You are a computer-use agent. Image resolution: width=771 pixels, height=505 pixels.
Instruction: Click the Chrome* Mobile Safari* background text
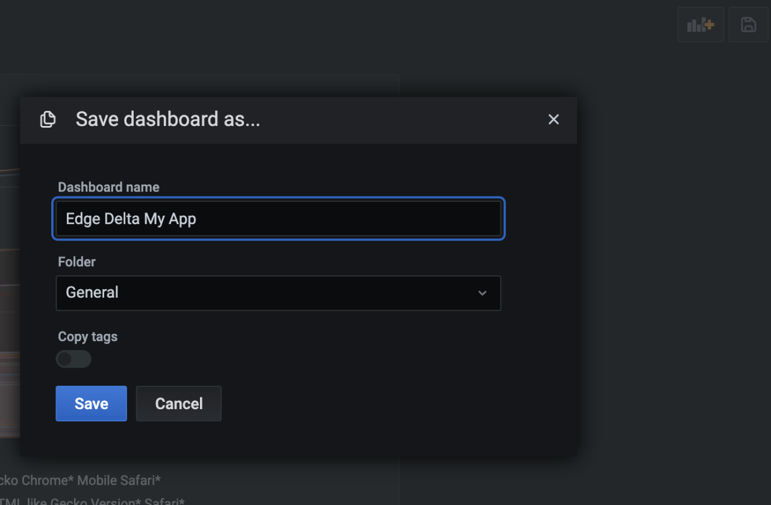(90, 480)
